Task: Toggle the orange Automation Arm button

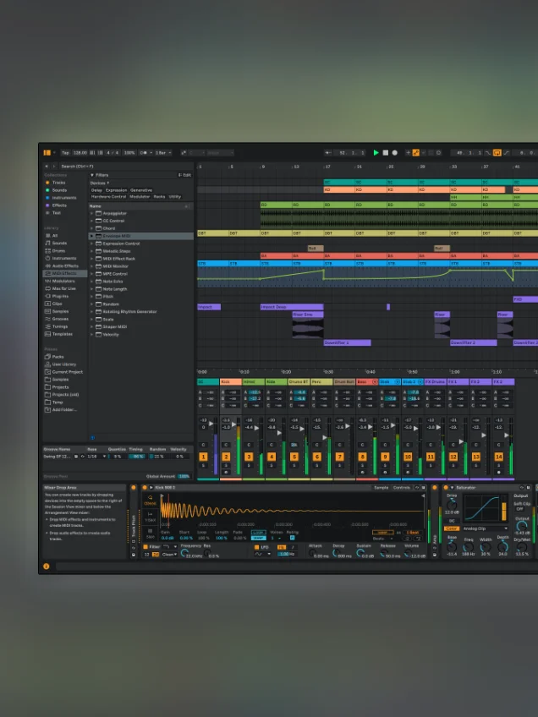Action: coord(416,153)
